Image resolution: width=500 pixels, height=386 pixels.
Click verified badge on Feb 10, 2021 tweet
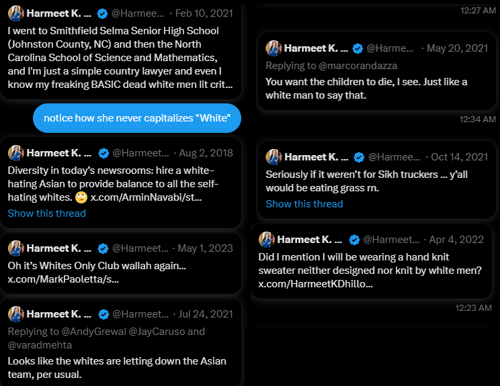click(102, 13)
